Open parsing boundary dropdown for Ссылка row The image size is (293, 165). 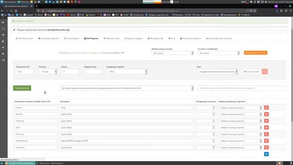click(x=240, y=108)
